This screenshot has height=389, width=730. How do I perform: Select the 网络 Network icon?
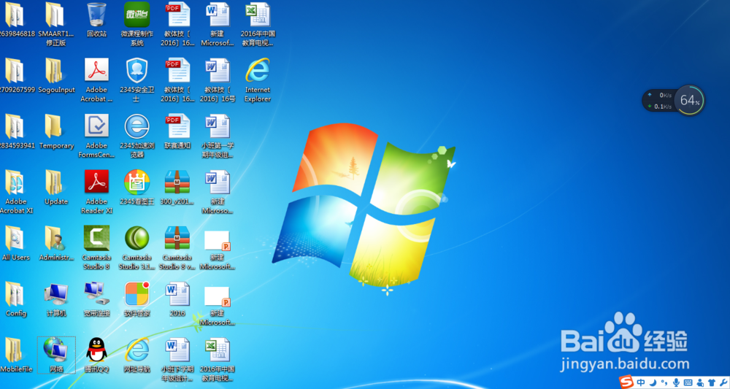56,355
